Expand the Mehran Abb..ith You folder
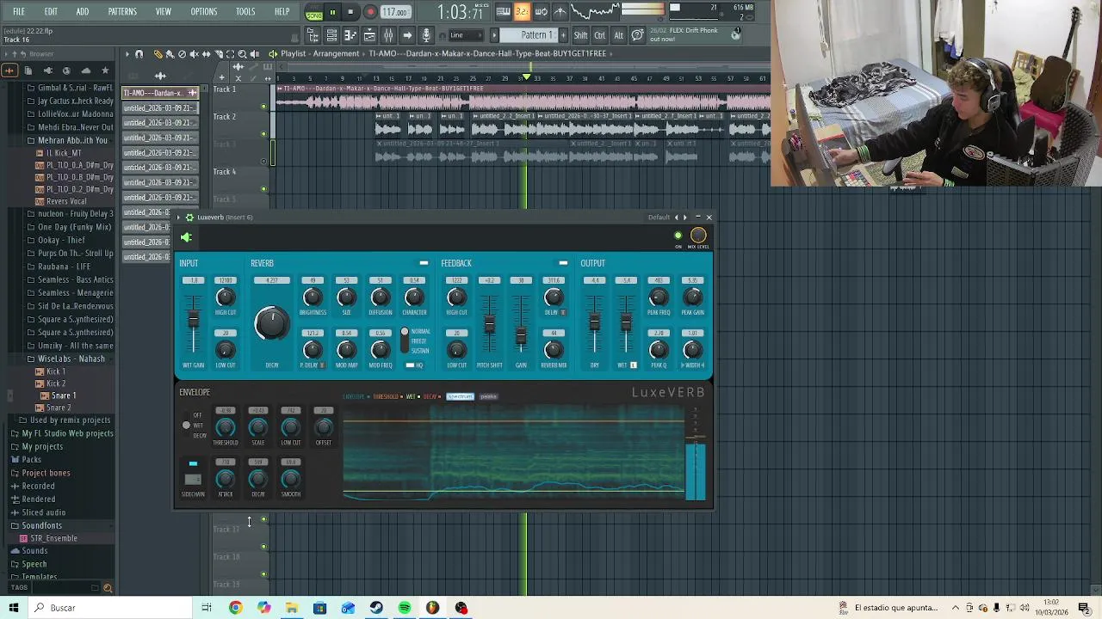The width and height of the screenshot is (1102, 619). point(72,140)
